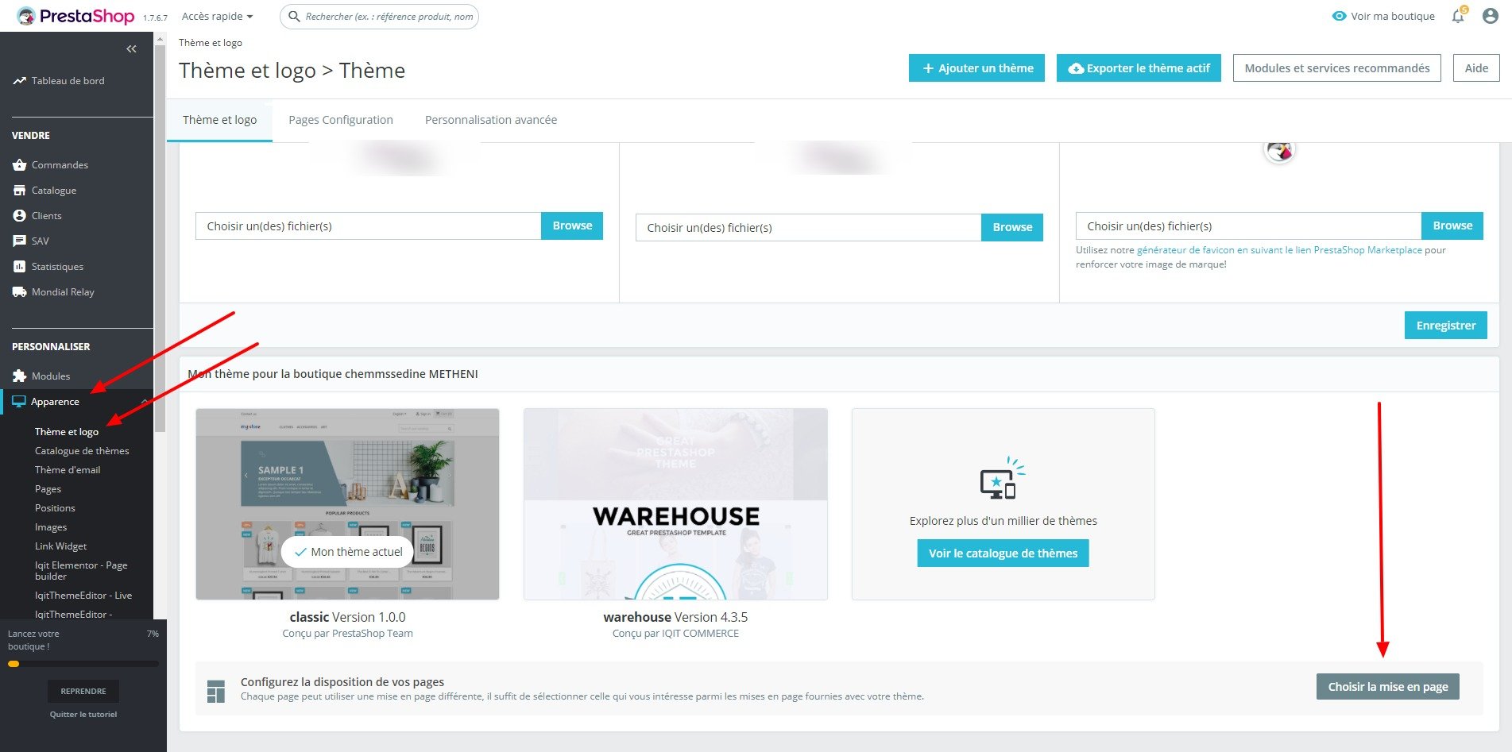Screen dimensions: 1512x752
Task: Click the Apparence monitor icon
Action: coord(19,402)
